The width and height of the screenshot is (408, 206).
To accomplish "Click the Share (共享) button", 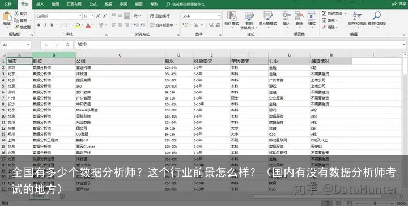I will [399, 4].
